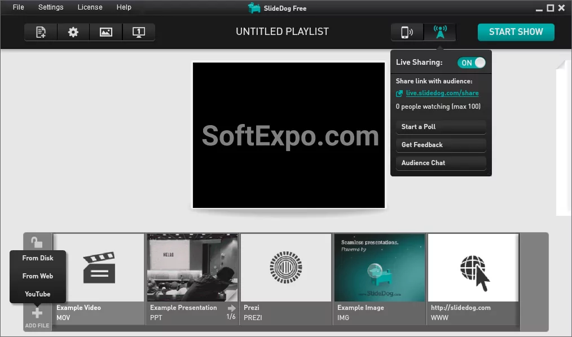Click the background image toolbar icon

click(x=106, y=32)
